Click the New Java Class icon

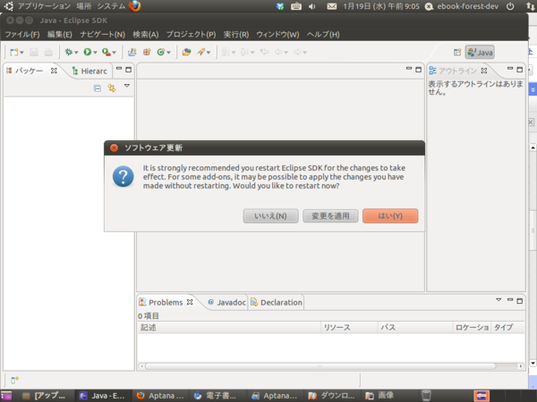(x=160, y=52)
